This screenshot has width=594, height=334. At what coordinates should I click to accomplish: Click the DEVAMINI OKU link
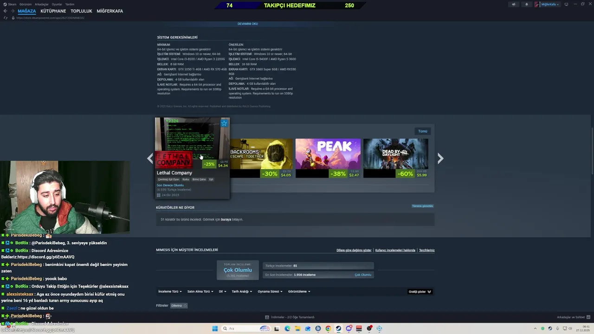coord(248,24)
